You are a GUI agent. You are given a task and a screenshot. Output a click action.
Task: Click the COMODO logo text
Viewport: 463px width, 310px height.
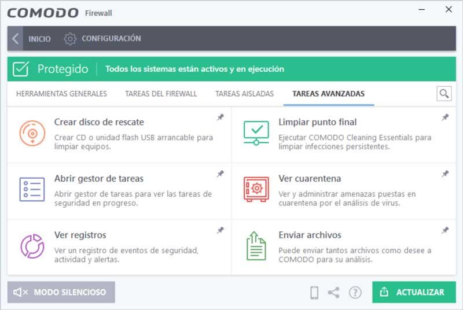[43, 13]
